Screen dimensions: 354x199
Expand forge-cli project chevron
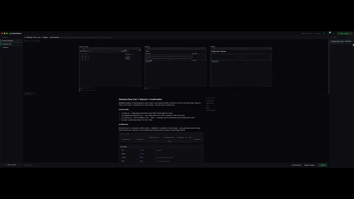coord(17,47)
